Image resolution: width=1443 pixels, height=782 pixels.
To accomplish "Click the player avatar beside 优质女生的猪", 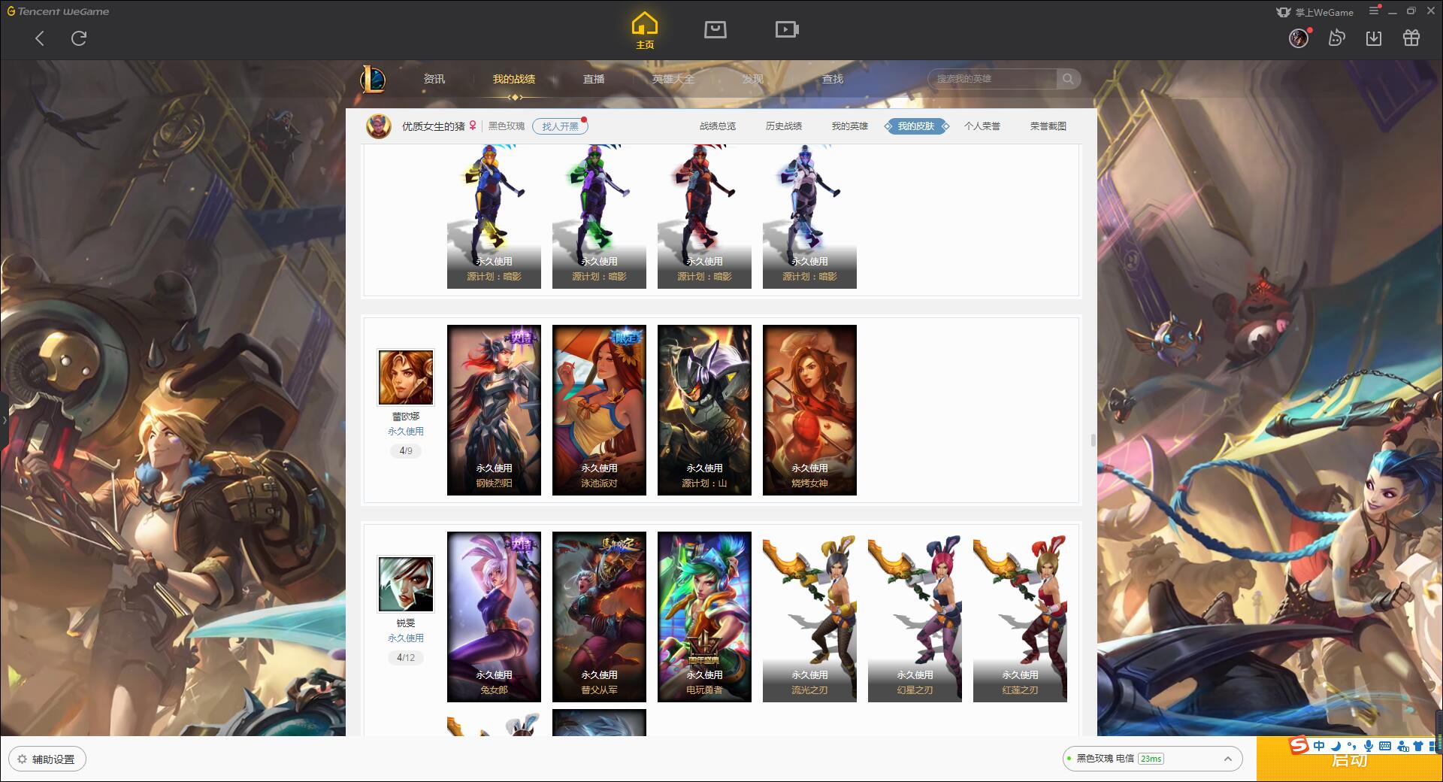I will pos(379,126).
